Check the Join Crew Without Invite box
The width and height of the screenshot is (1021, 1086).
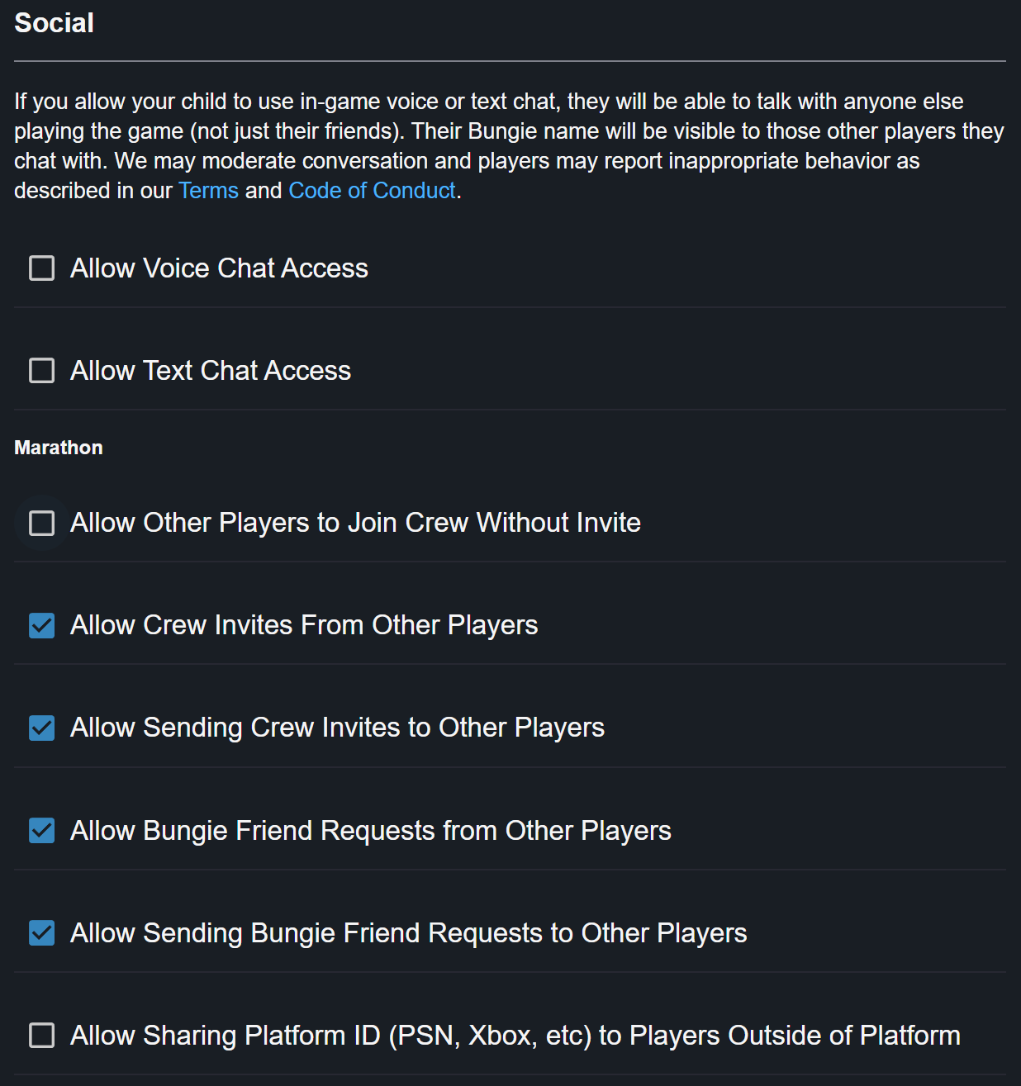click(42, 523)
